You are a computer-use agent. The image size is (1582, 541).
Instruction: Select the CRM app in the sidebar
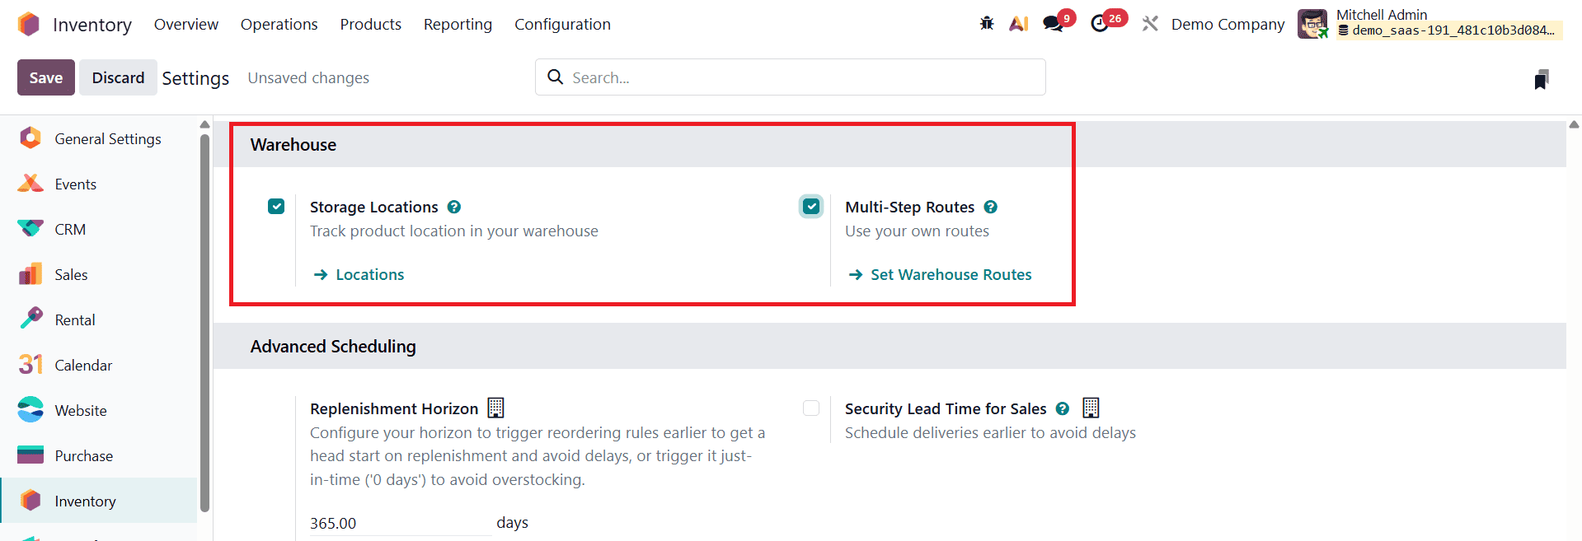(69, 229)
